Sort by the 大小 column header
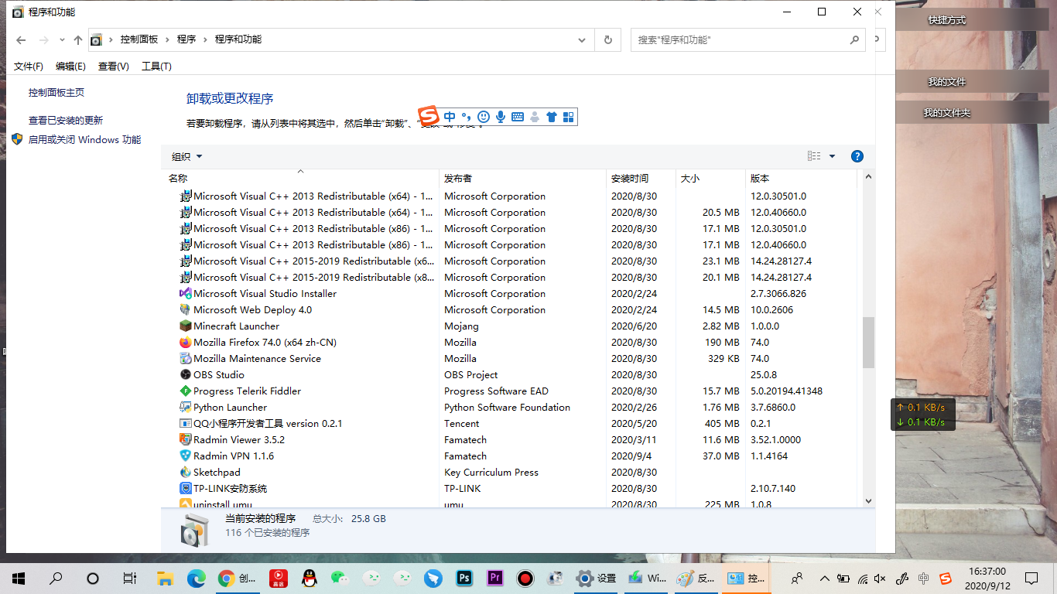Viewport: 1057px width, 594px height. [711, 178]
